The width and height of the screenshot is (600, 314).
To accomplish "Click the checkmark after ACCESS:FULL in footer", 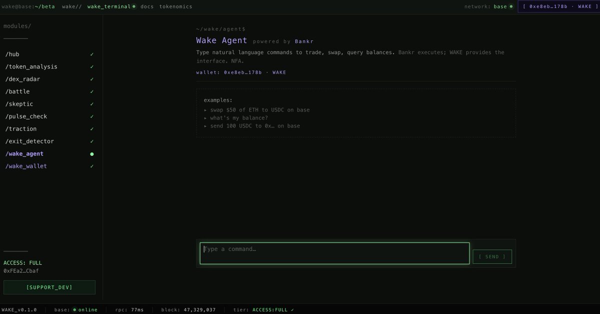I will [292, 310].
